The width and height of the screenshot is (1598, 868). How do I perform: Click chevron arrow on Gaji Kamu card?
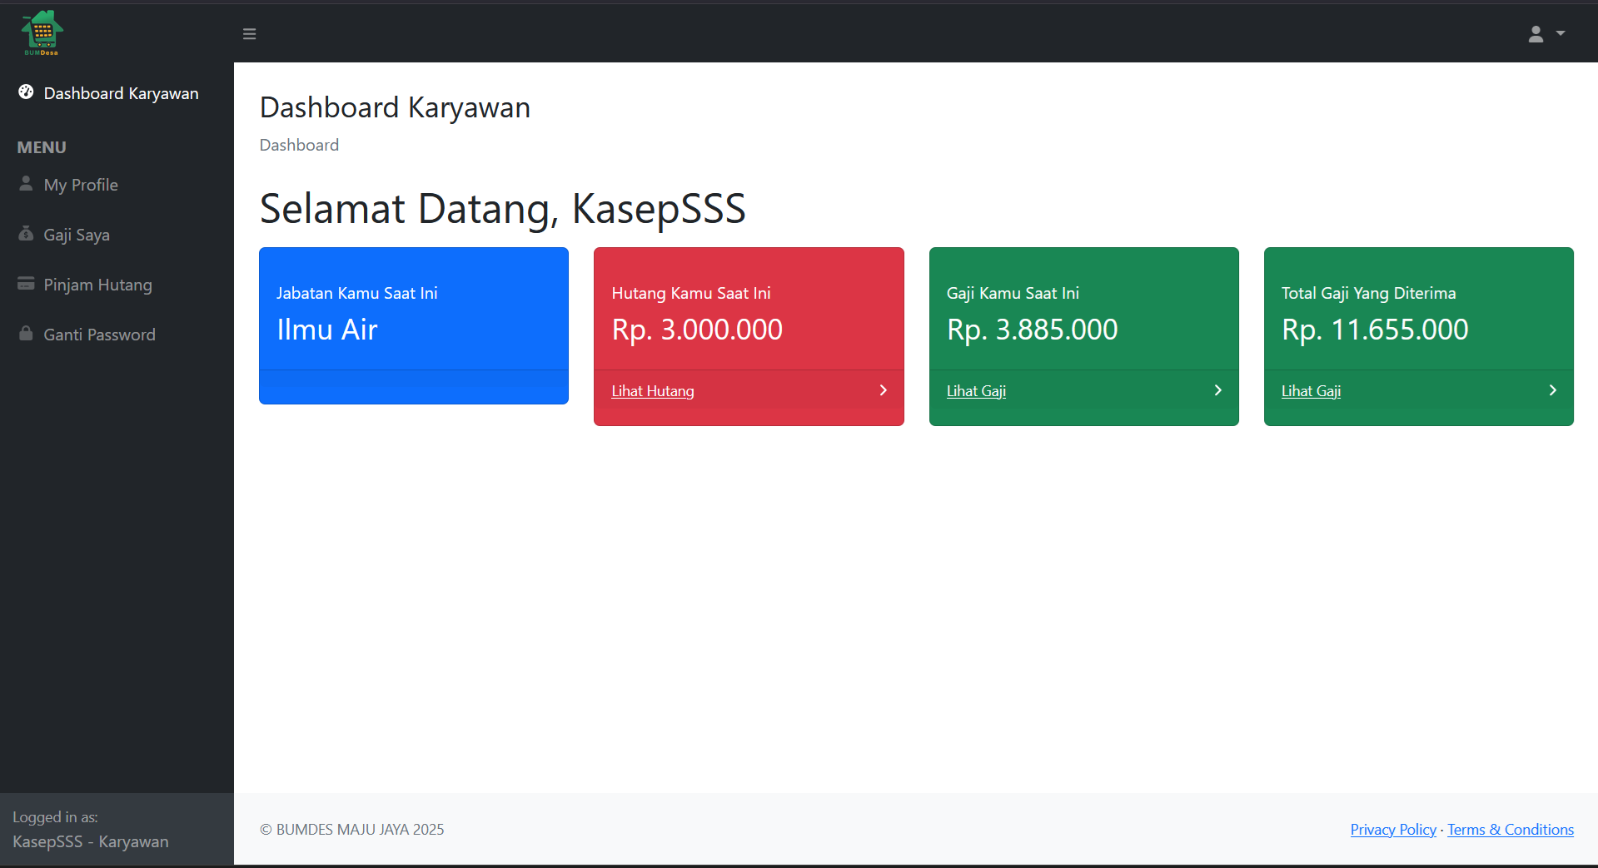coord(1218,390)
